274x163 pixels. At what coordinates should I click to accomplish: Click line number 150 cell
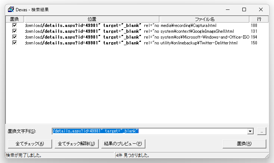254,43
